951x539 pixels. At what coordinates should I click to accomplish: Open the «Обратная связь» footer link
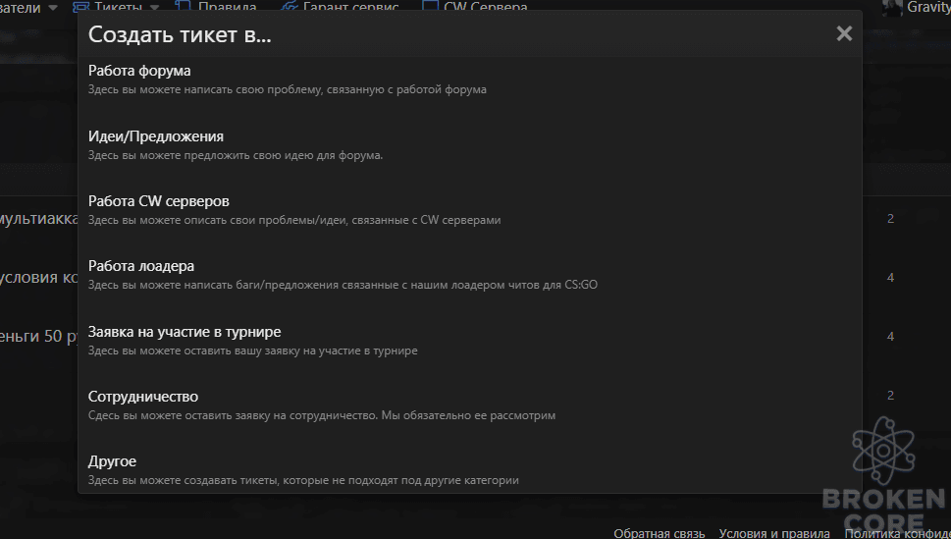point(660,533)
